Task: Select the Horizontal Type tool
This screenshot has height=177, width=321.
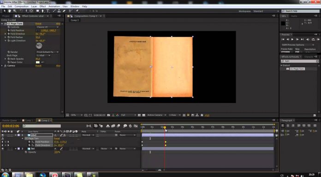Action: (48, 11)
